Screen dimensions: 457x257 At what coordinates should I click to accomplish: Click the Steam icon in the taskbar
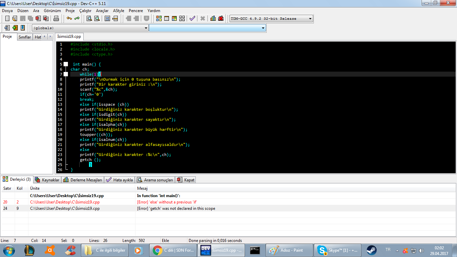pos(371,250)
